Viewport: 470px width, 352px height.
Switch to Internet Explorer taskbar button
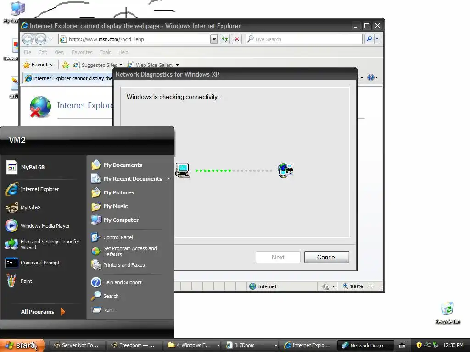(308, 345)
